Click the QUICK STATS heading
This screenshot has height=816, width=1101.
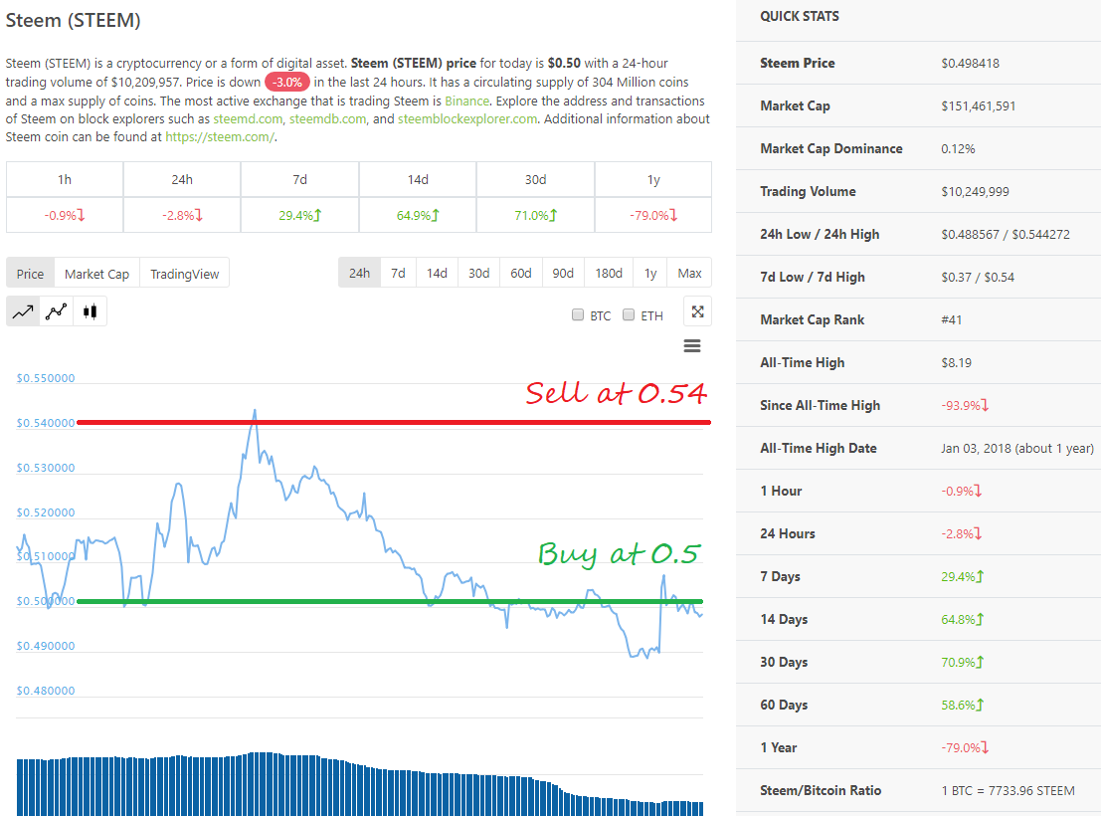pos(800,16)
